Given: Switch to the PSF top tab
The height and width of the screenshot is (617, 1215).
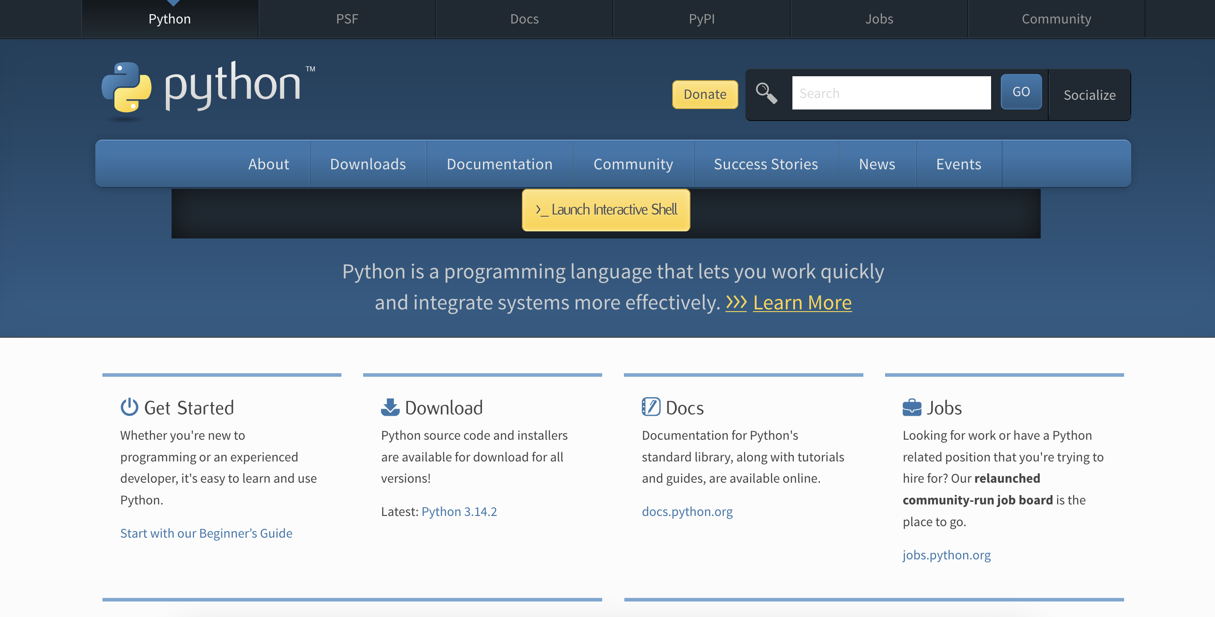Looking at the screenshot, I should point(347,19).
